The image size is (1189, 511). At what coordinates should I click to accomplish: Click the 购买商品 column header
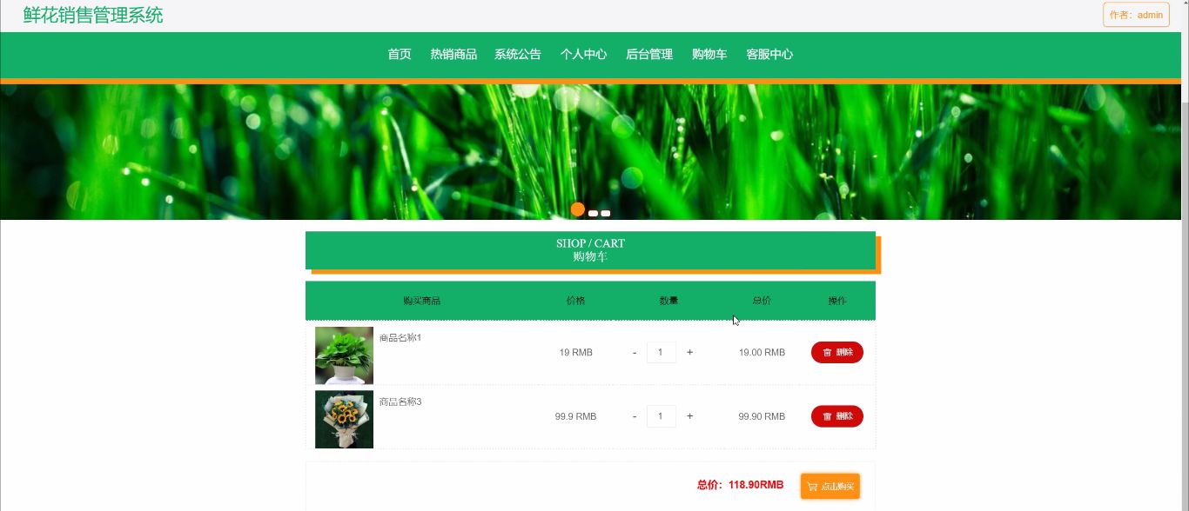[422, 301]
